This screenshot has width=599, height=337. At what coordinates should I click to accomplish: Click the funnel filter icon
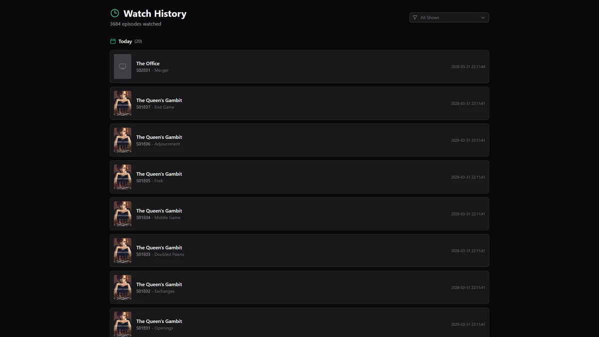click(415, 17)
